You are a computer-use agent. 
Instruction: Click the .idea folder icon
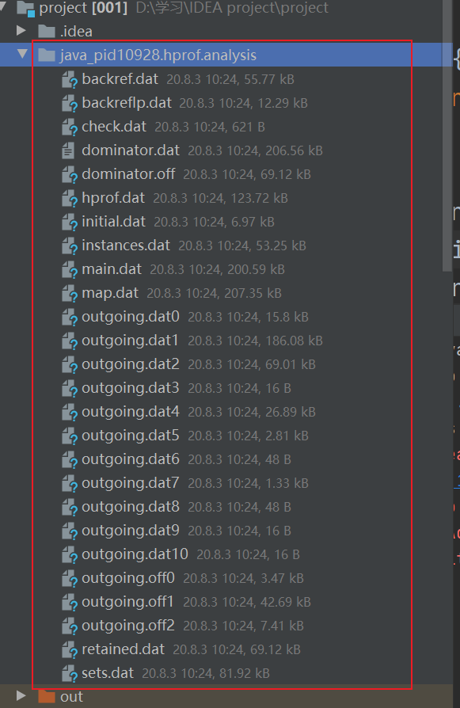tap(47, 31)
